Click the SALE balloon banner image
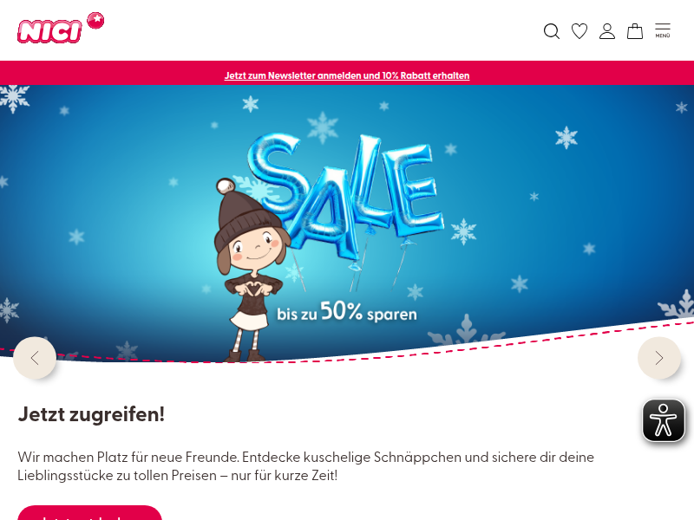This screenshot has height=520, width=694. click(x=347, y=224)
